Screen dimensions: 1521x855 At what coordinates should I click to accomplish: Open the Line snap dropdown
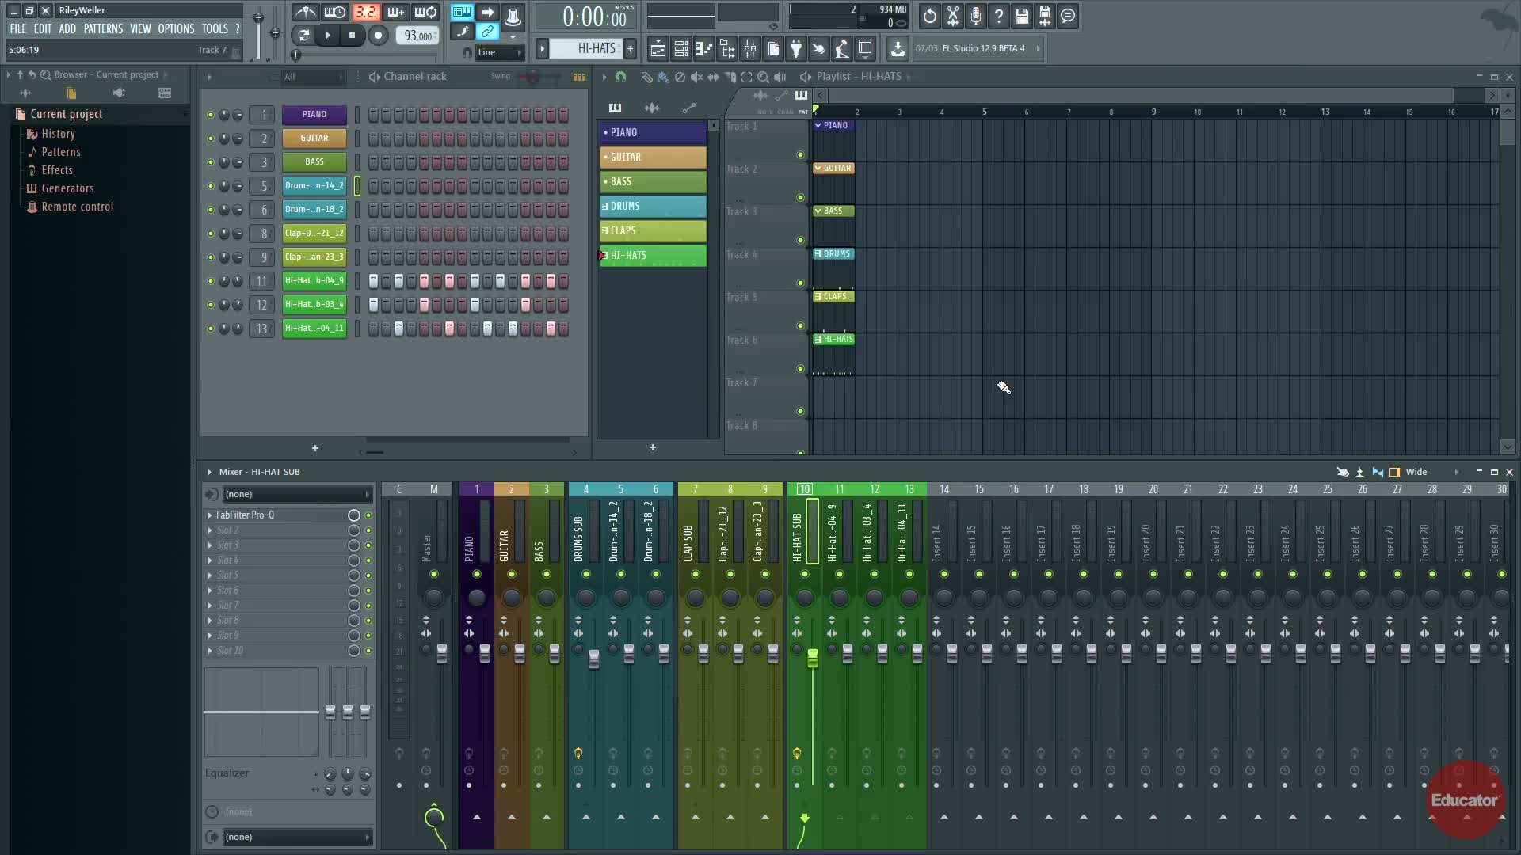pos(500,52)
